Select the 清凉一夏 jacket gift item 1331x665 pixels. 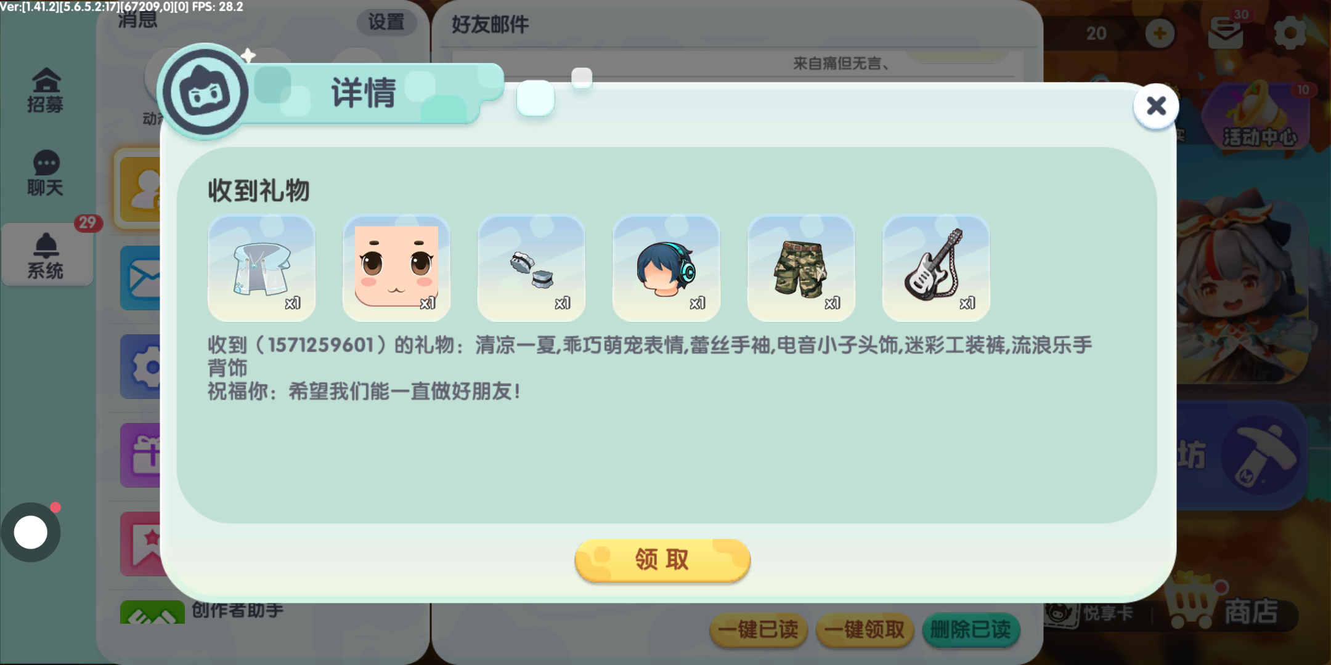(262, 268)
